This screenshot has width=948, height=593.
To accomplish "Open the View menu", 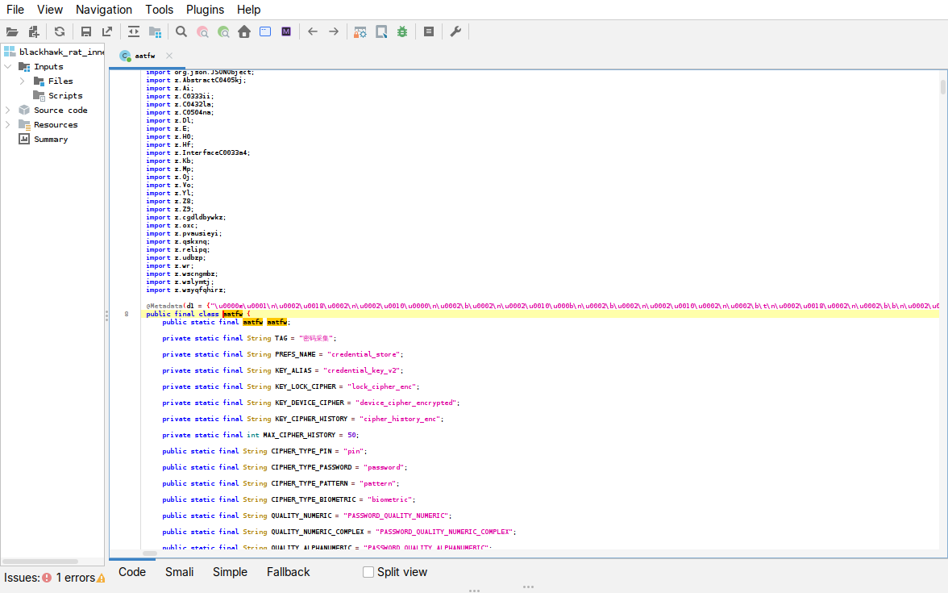I will [x=50, y=10].
